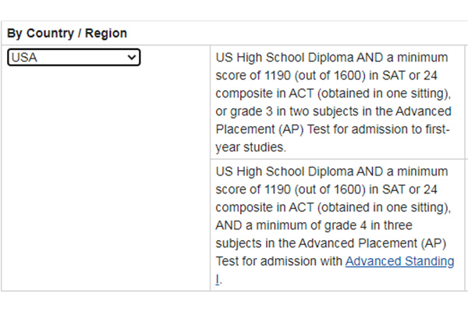Click the first "composite in ACT" line
This screenshot has height=312, width=468.
(x=333, y=94)
